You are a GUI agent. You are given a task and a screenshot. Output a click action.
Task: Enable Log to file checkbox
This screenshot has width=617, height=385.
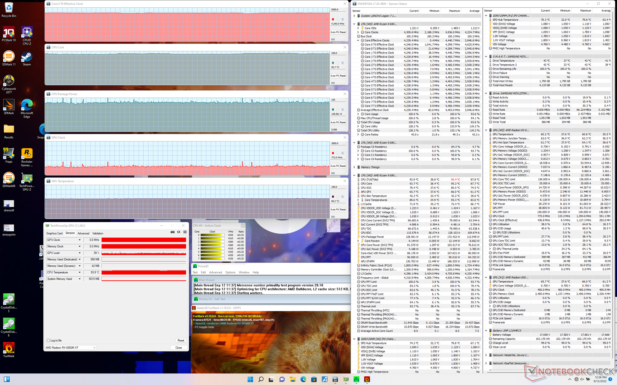coord(49,340)
